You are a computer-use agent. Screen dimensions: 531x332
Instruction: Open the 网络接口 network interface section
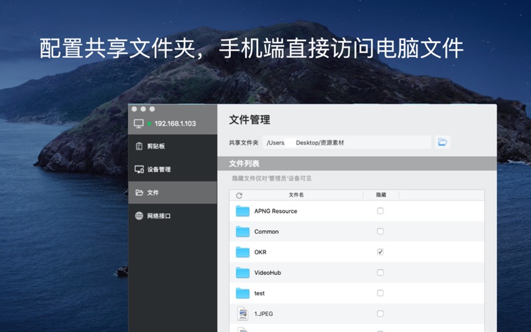pos(173,216)
